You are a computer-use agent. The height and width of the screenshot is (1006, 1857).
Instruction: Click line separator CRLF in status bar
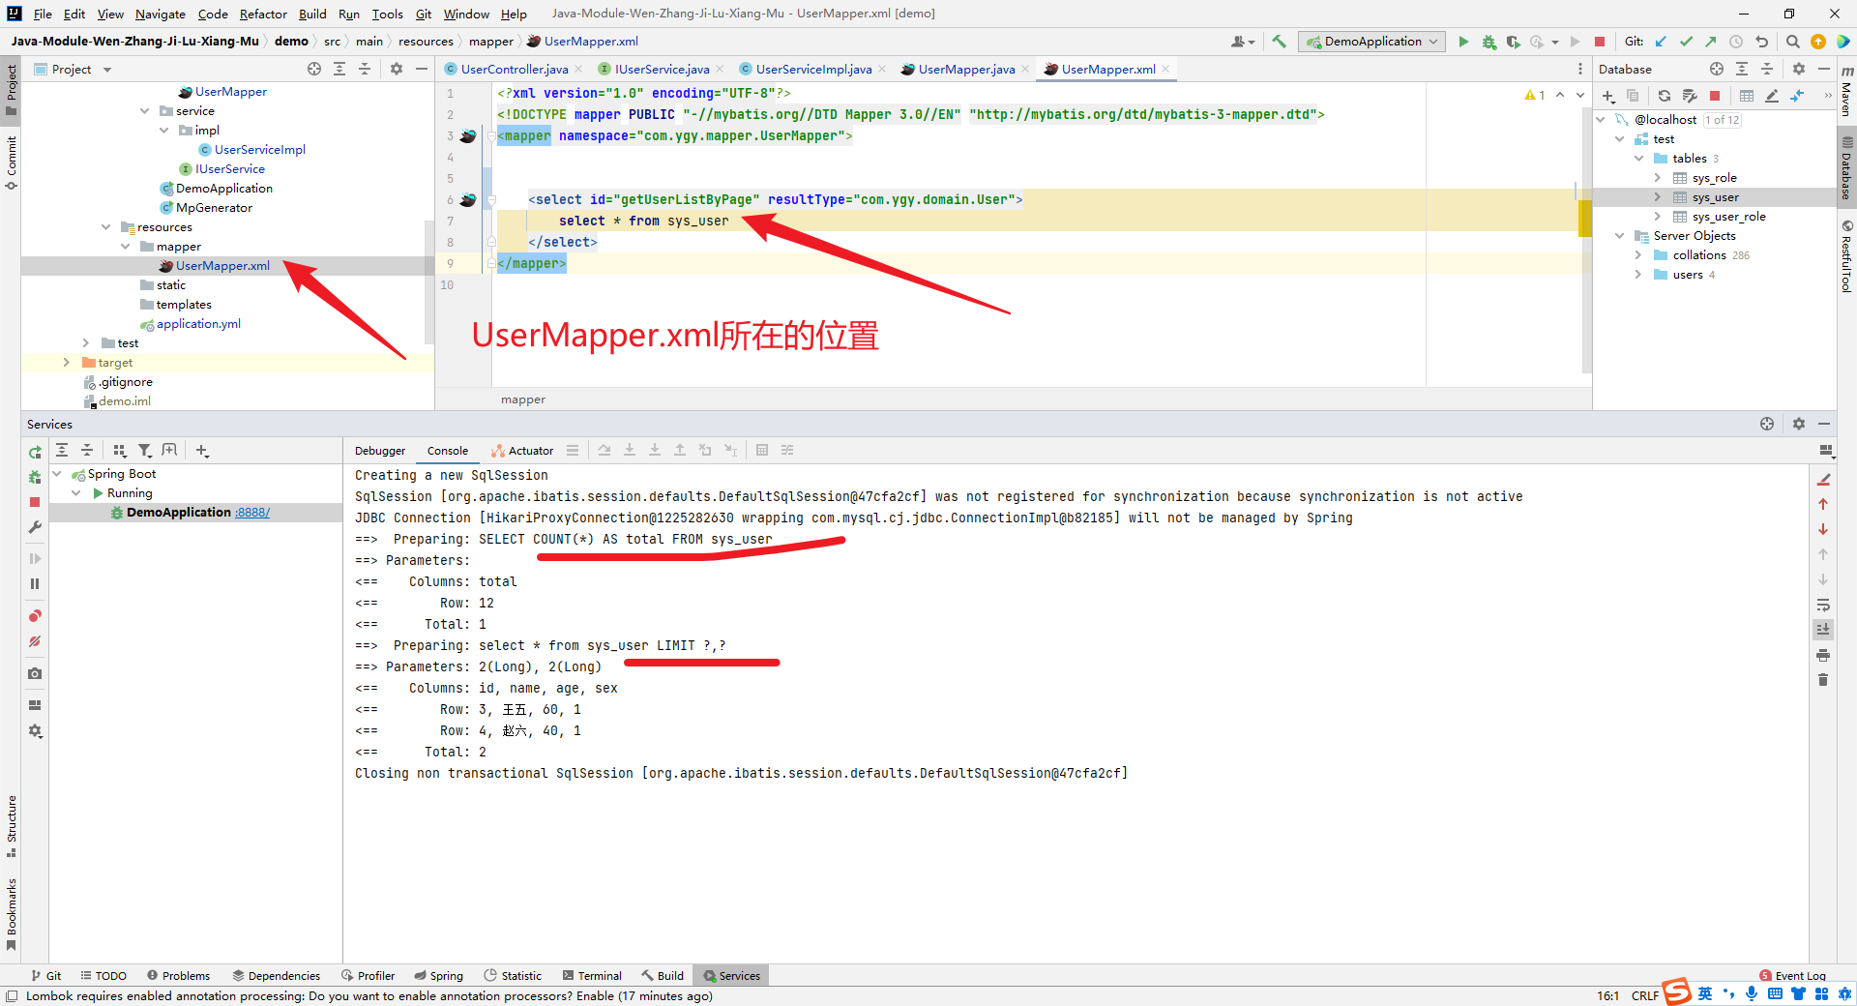pyautogui.click(x=1645, y=995)
